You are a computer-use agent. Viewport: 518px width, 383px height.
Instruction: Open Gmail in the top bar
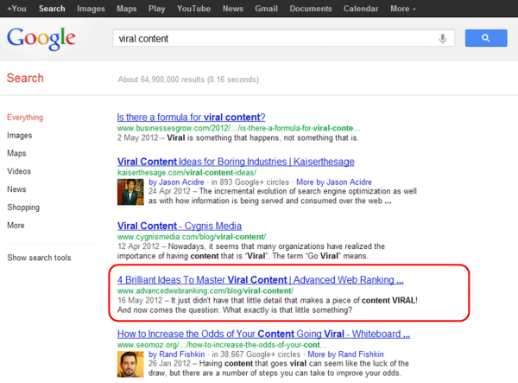click(x=266, y=9)
